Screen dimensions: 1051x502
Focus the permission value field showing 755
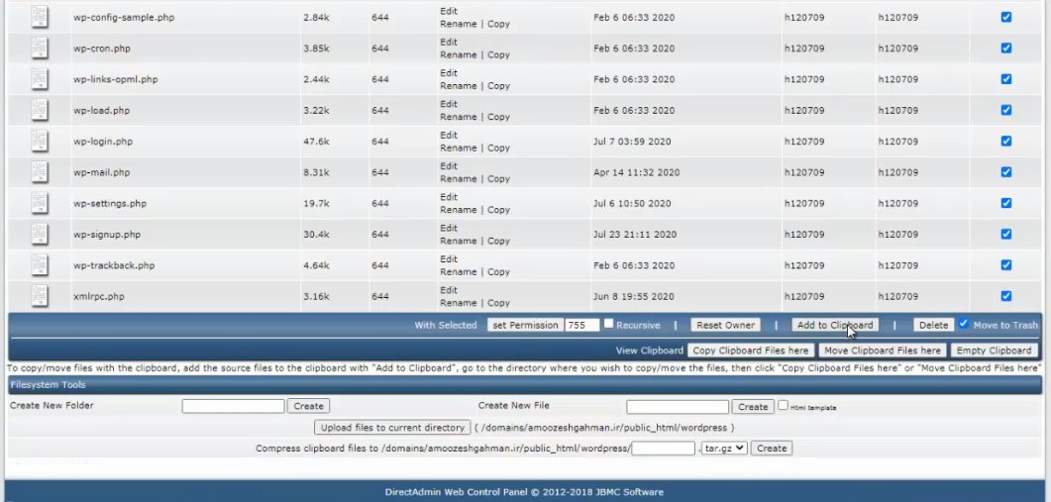coord(581,325)
